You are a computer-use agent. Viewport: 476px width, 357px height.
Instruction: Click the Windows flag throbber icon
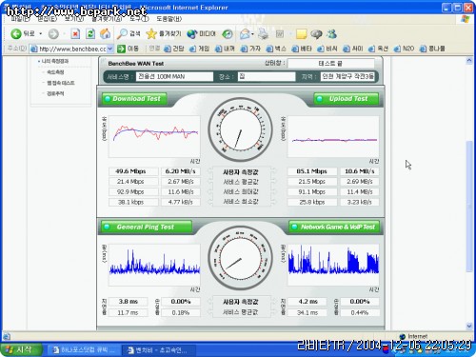pyautogui.click(x=466, y=19)
